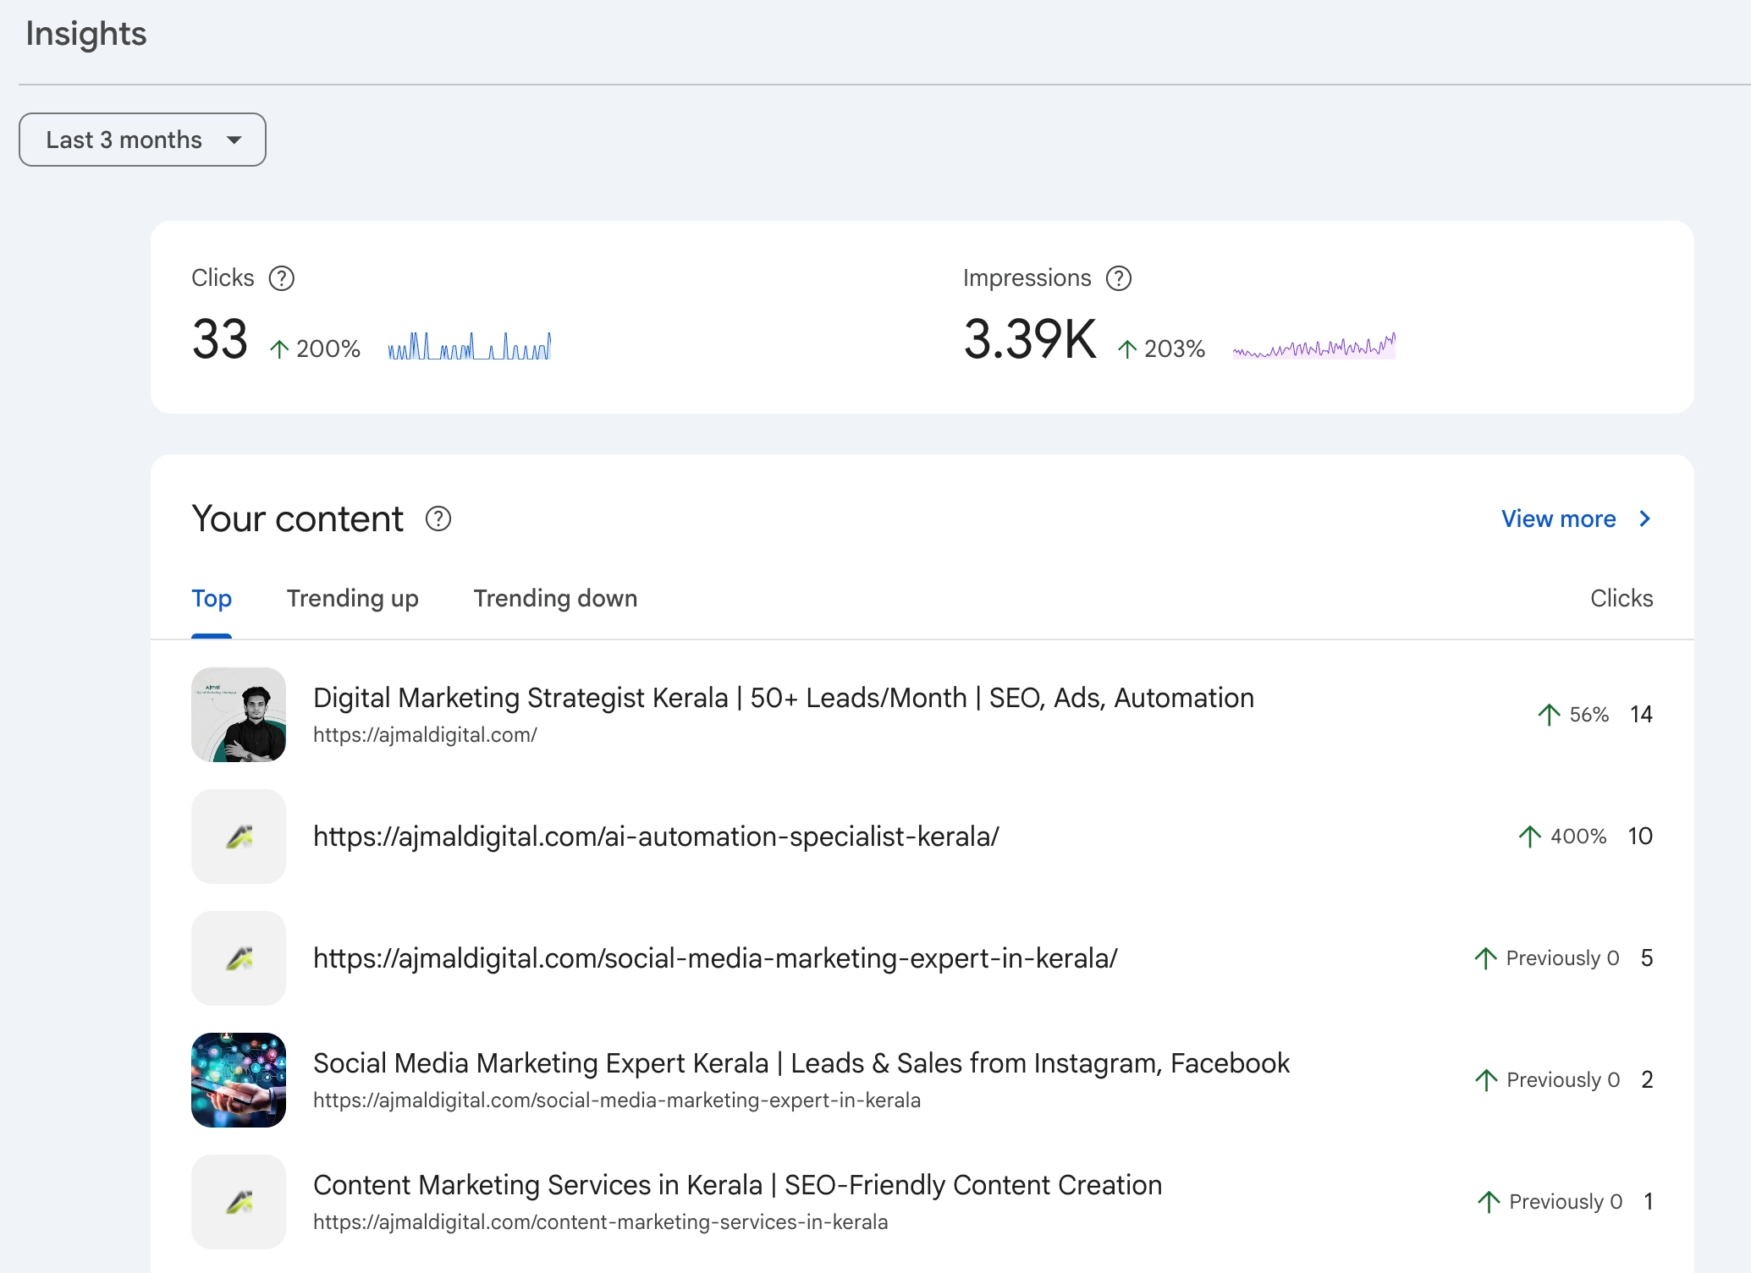Click the Insights page heading

click(x=86, y=34)
